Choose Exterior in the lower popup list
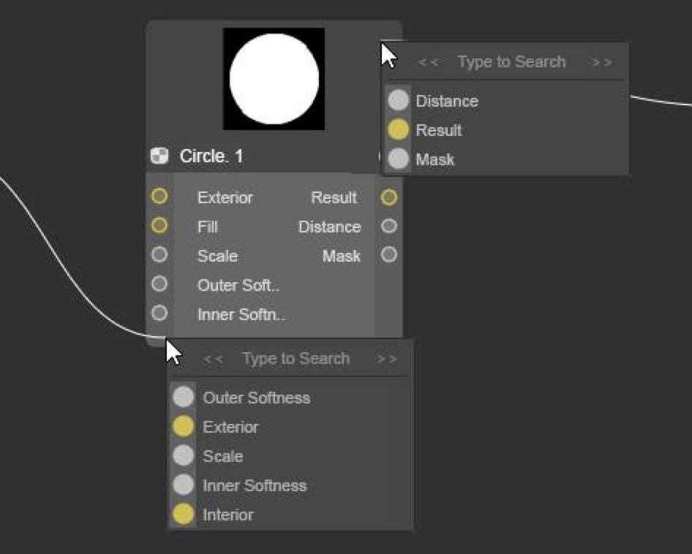 (x=230, y=427)
